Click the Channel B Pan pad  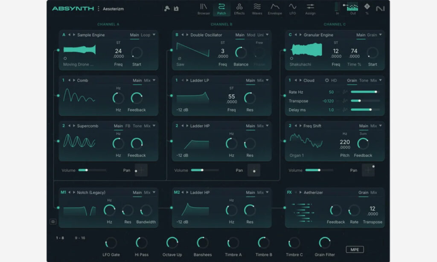click(x=254, y=170)
